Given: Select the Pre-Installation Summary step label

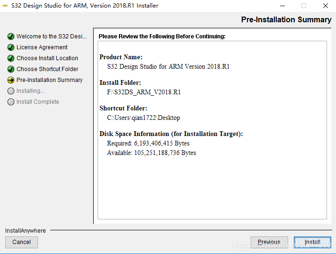Looking at the screenshot, I should tap(49, 80).
